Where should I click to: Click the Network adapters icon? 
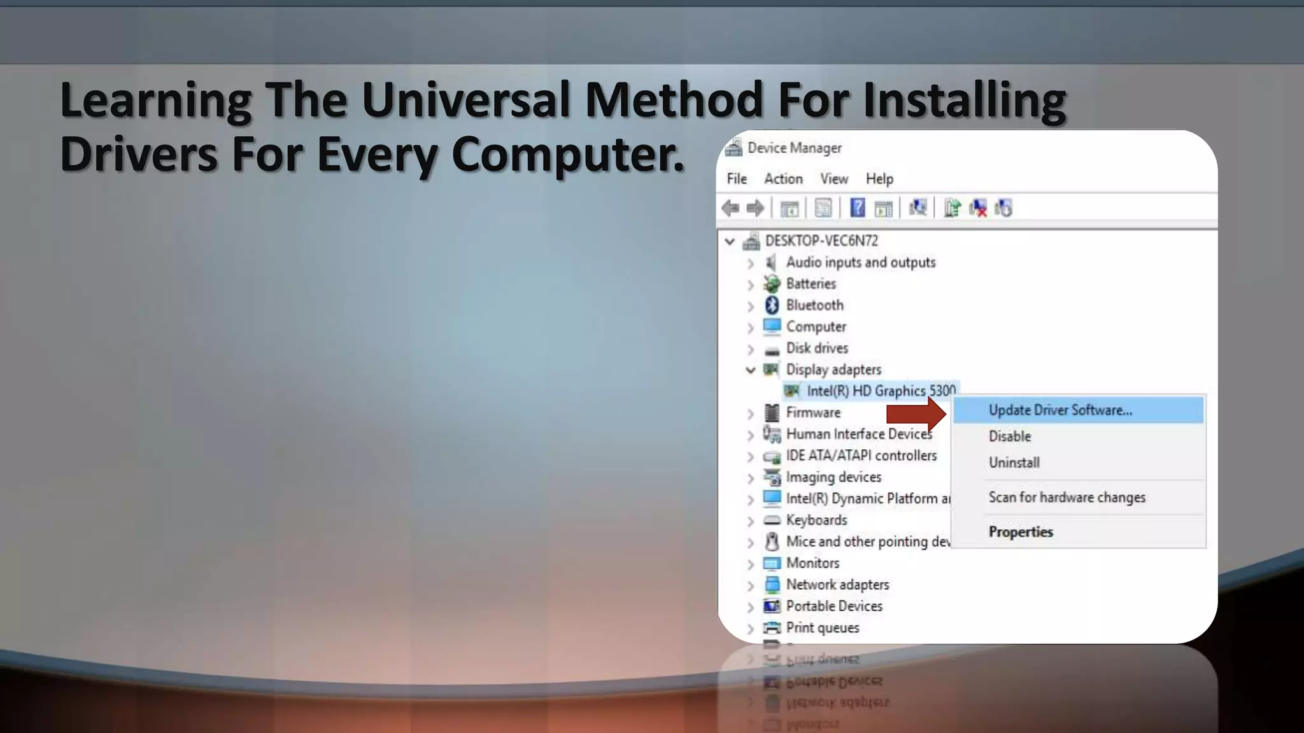click(x=772, y=584)
